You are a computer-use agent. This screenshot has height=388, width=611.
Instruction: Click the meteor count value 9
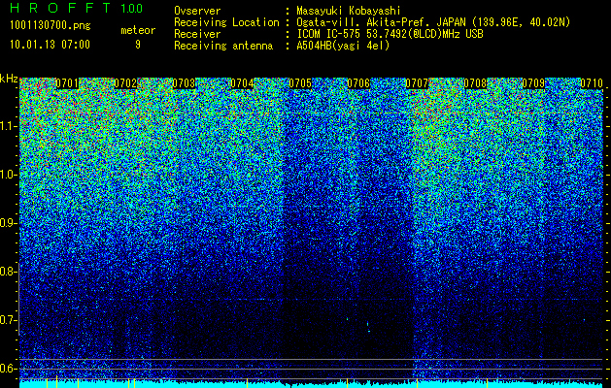[x=138, y=45]
